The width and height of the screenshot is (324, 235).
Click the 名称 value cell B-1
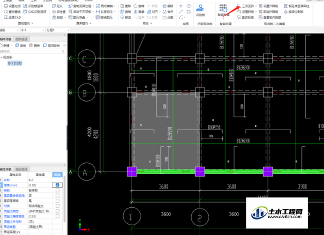(x=40, y=180)
